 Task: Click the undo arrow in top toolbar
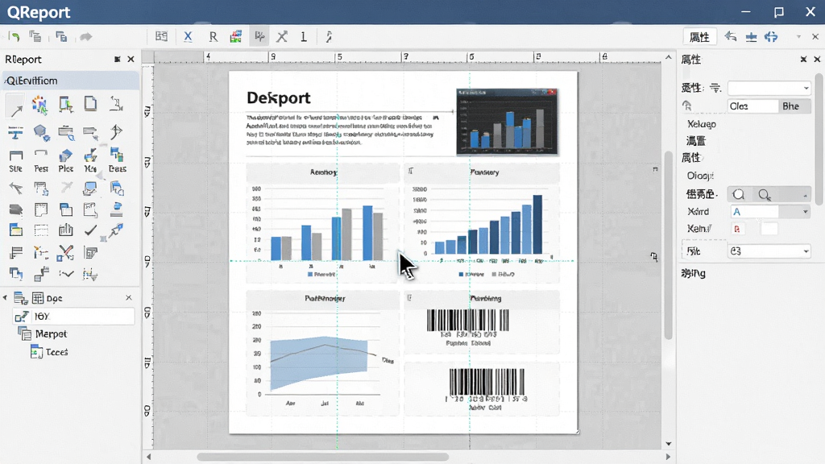[x=15, y=37]
